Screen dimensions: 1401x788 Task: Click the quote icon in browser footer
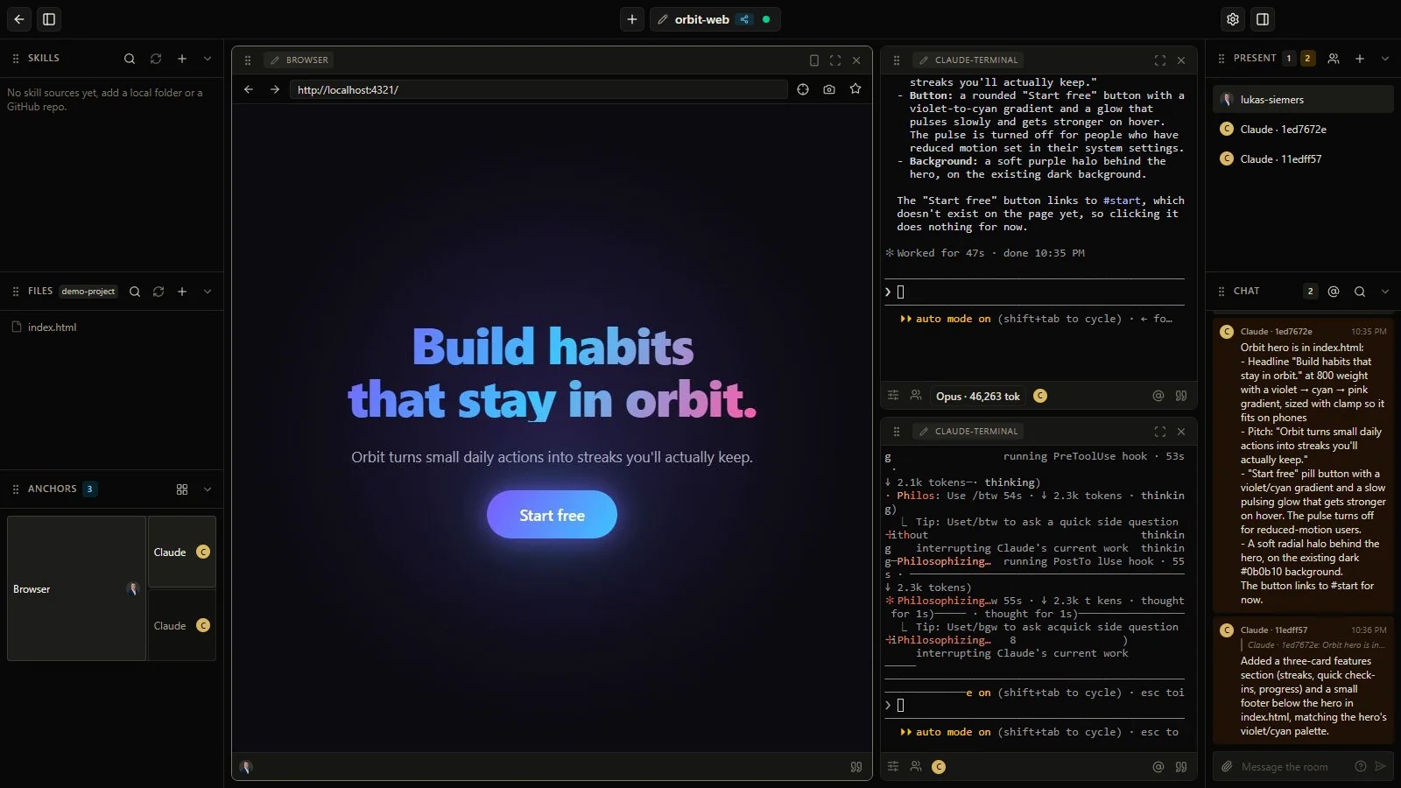point(856,767)
